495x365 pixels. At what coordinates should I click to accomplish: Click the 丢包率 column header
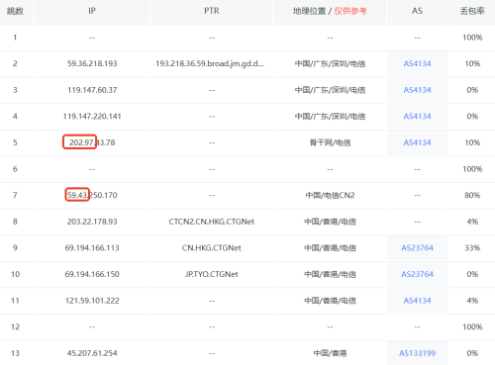[472, 11]
